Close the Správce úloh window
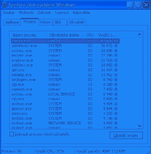This screenshot has height=154, width=151. pyautogui.click(x=146, y=5)
